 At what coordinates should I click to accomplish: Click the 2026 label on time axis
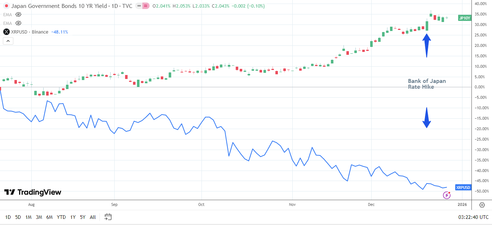tap(462, 204)
